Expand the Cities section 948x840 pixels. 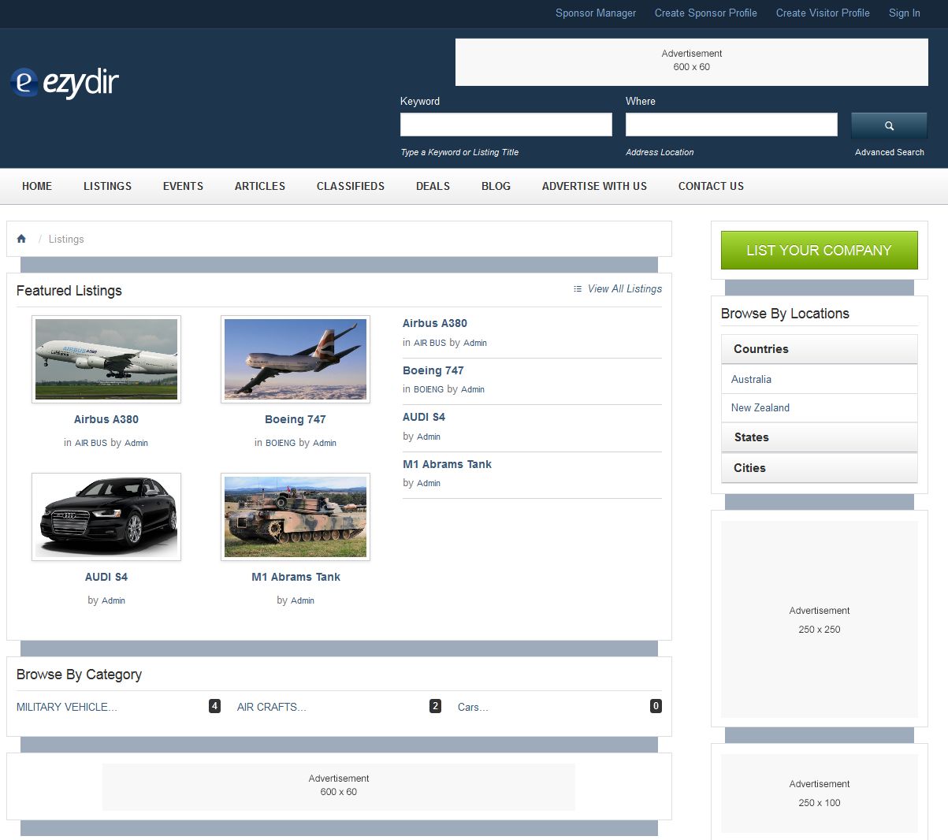[x=820, y=468]
